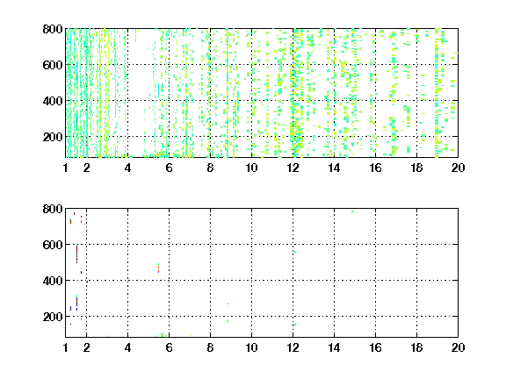Click the cyan dot at x=12 near 560 in bottom plot

pos(294,252)
